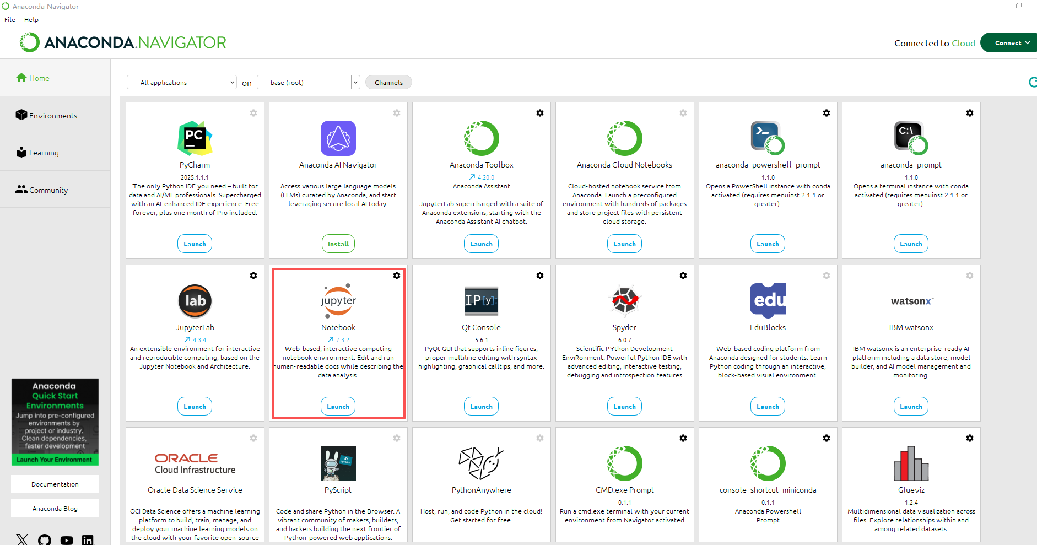Open anaconda_prompt tile gear options
Screen dimensions: 1037x545
coord(970,113)
